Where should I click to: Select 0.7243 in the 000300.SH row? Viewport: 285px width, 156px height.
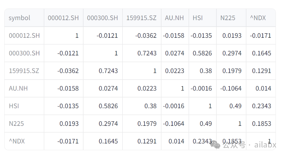click(147, 53)
